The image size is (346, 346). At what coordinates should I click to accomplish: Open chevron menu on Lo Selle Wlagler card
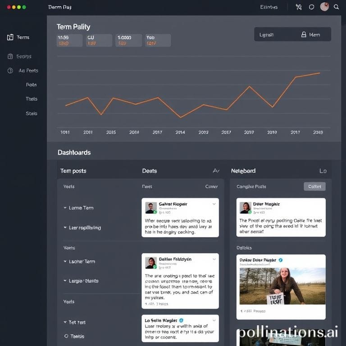(x=214, y=320)
